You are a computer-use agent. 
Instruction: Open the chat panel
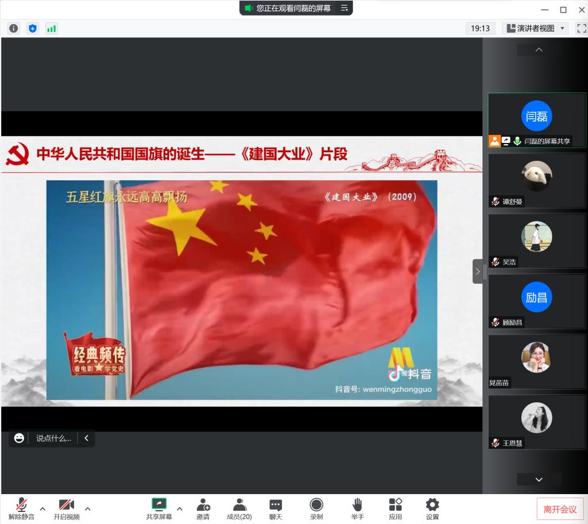point(276,509)
